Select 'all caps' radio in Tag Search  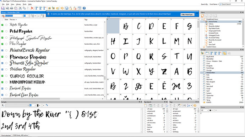click(x=145, y=109)
